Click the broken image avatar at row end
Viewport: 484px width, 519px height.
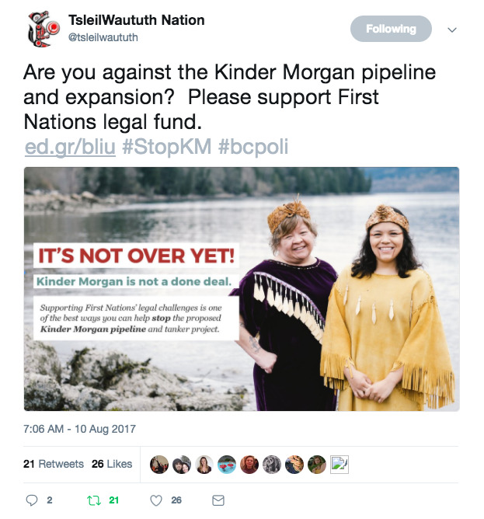(x=339, y=464)
